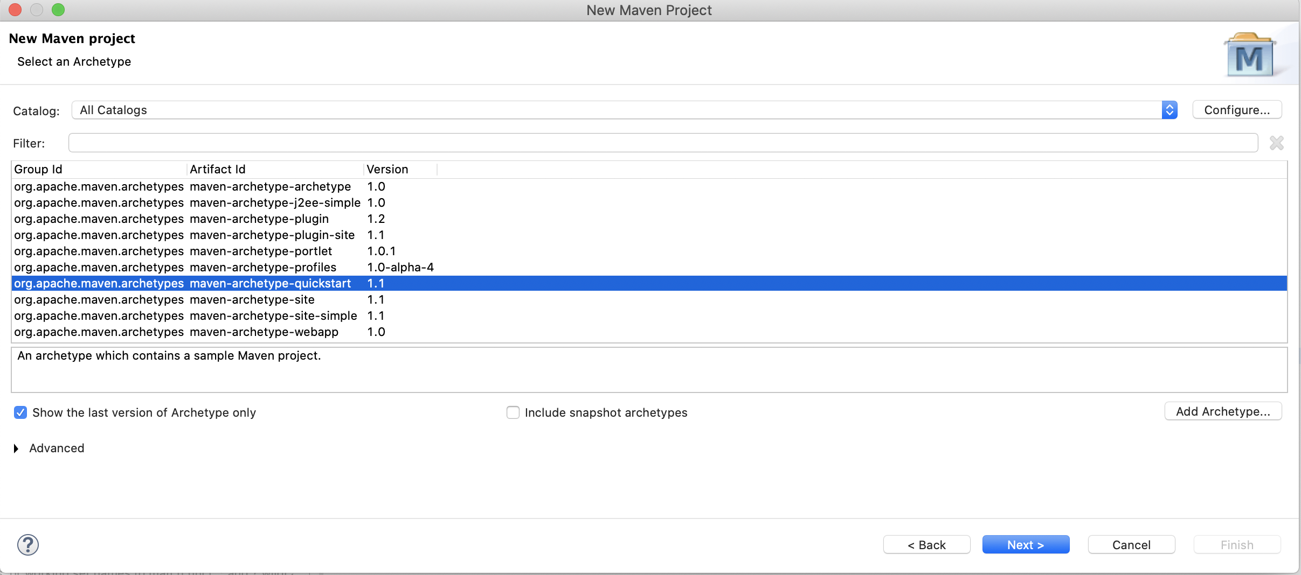Select the maven-archetype-quickstart row

click(649, 284)
